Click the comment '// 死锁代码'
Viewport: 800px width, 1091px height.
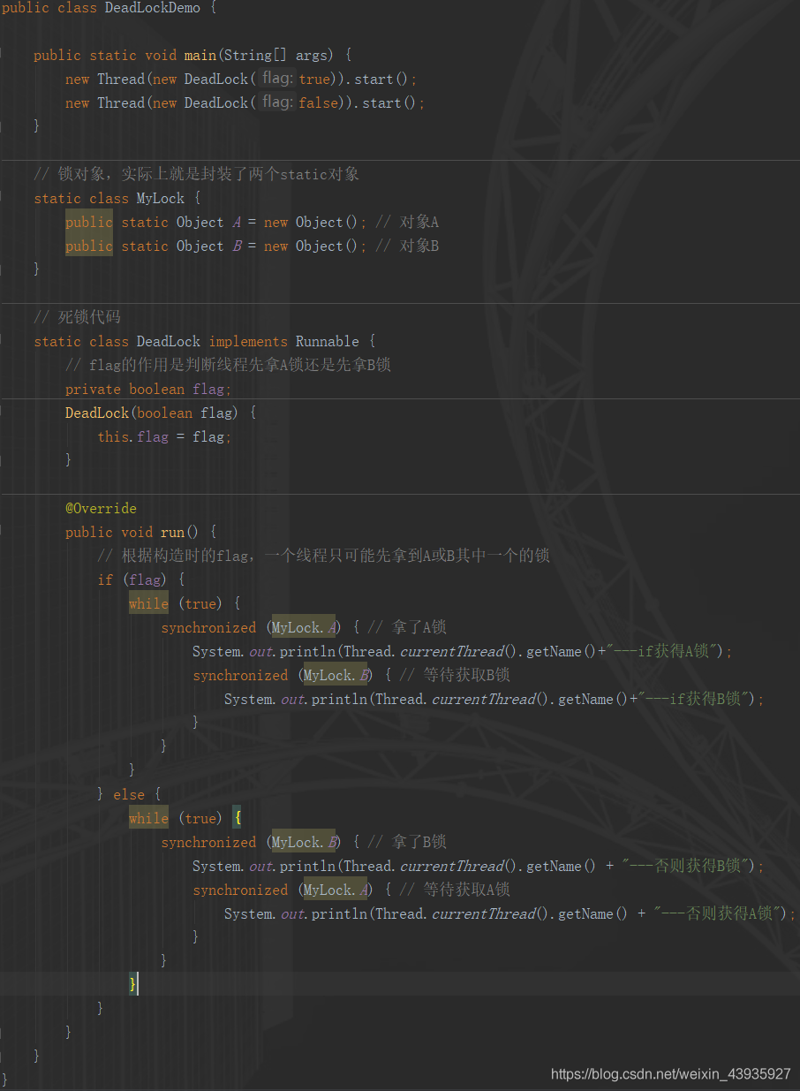point(77,317)
